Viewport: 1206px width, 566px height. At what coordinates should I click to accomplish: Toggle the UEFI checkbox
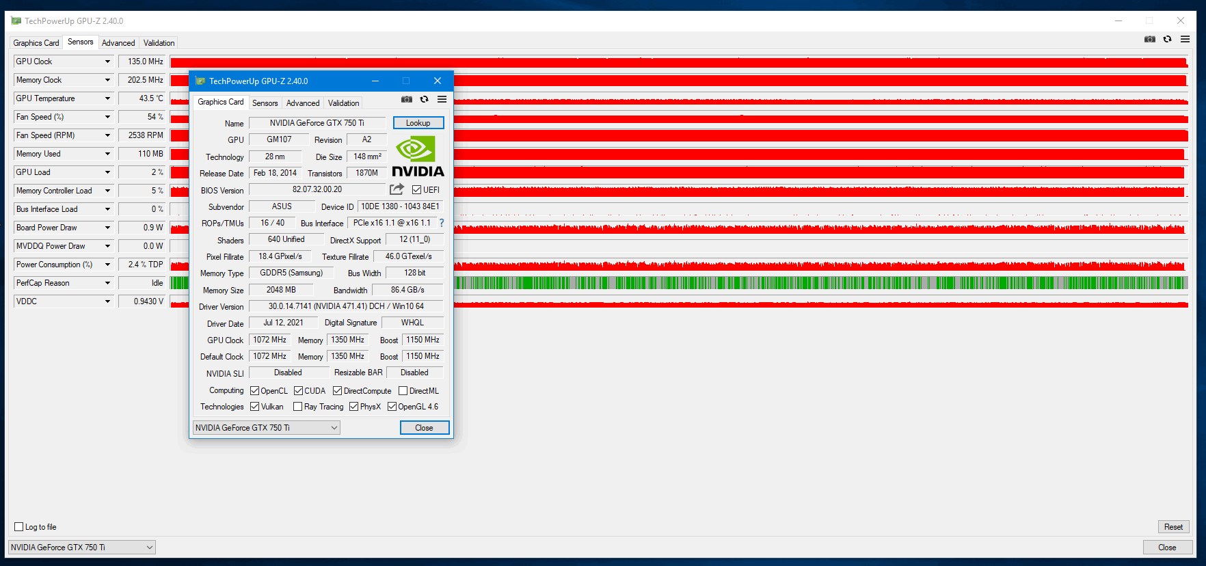point(417,190)
